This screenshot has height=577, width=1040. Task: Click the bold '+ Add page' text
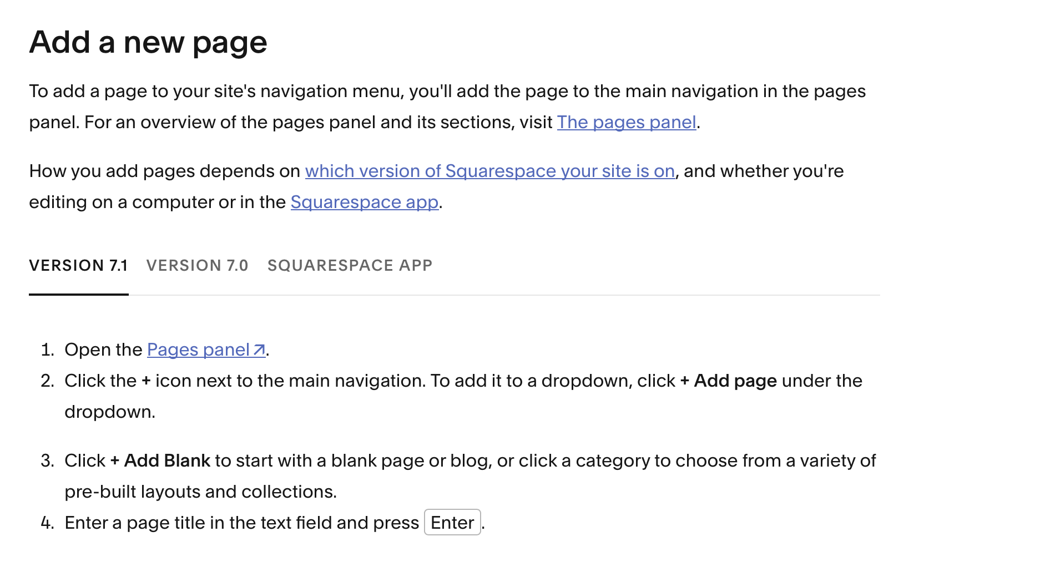pos(728,381)
